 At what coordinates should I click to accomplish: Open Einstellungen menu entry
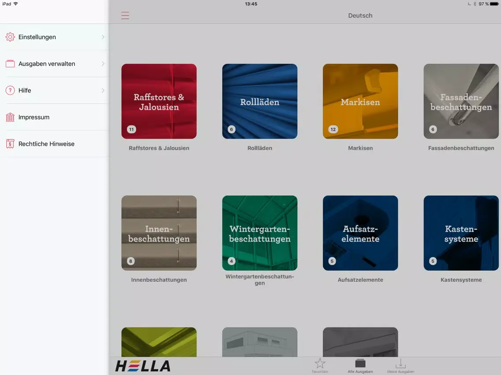55,37
